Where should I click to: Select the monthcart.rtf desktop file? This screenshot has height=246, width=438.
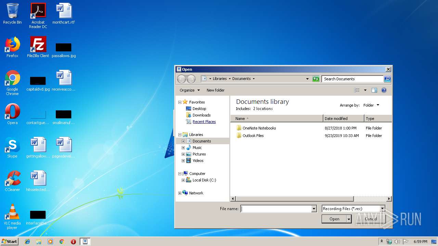coord(64,14)
